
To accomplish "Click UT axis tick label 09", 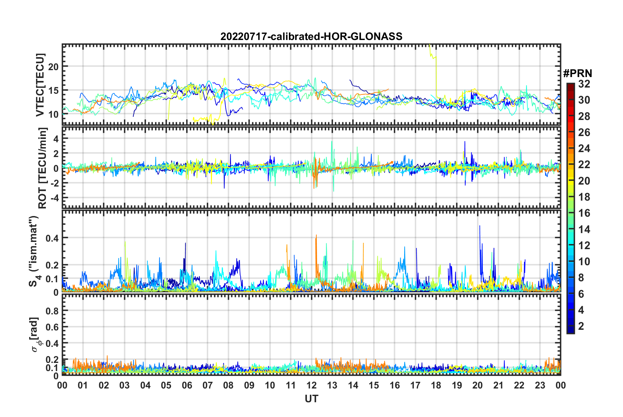I will click(x=249, y=385).
